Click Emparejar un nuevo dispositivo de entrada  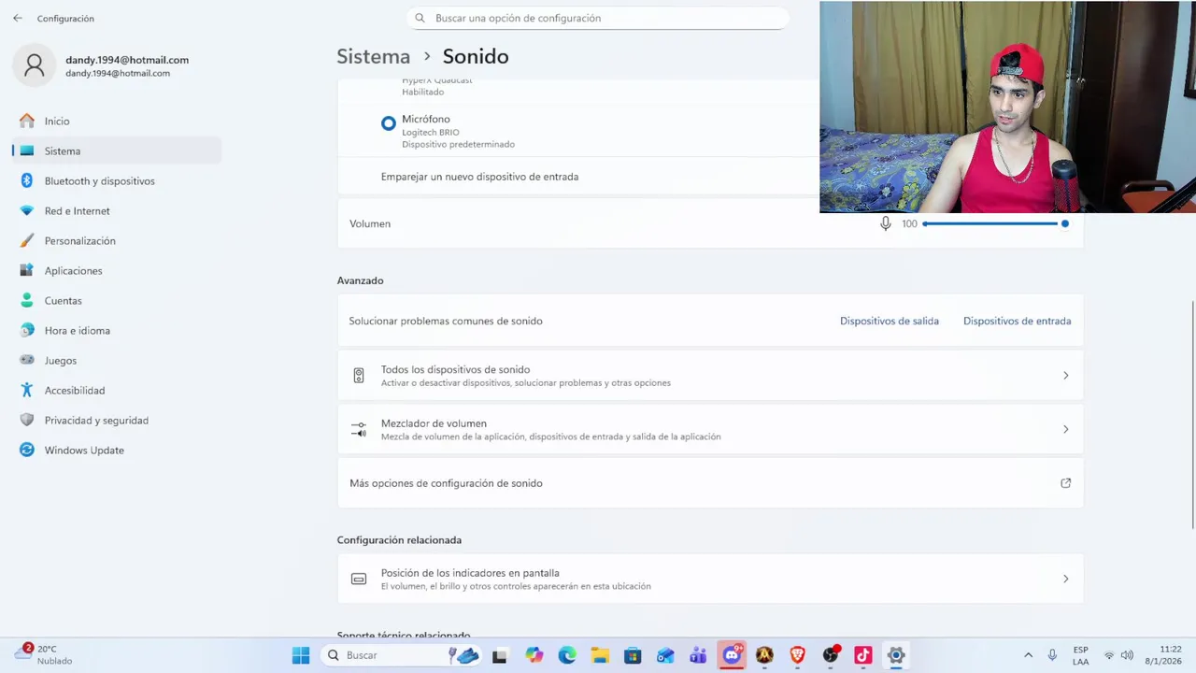(x=479, y=177)
